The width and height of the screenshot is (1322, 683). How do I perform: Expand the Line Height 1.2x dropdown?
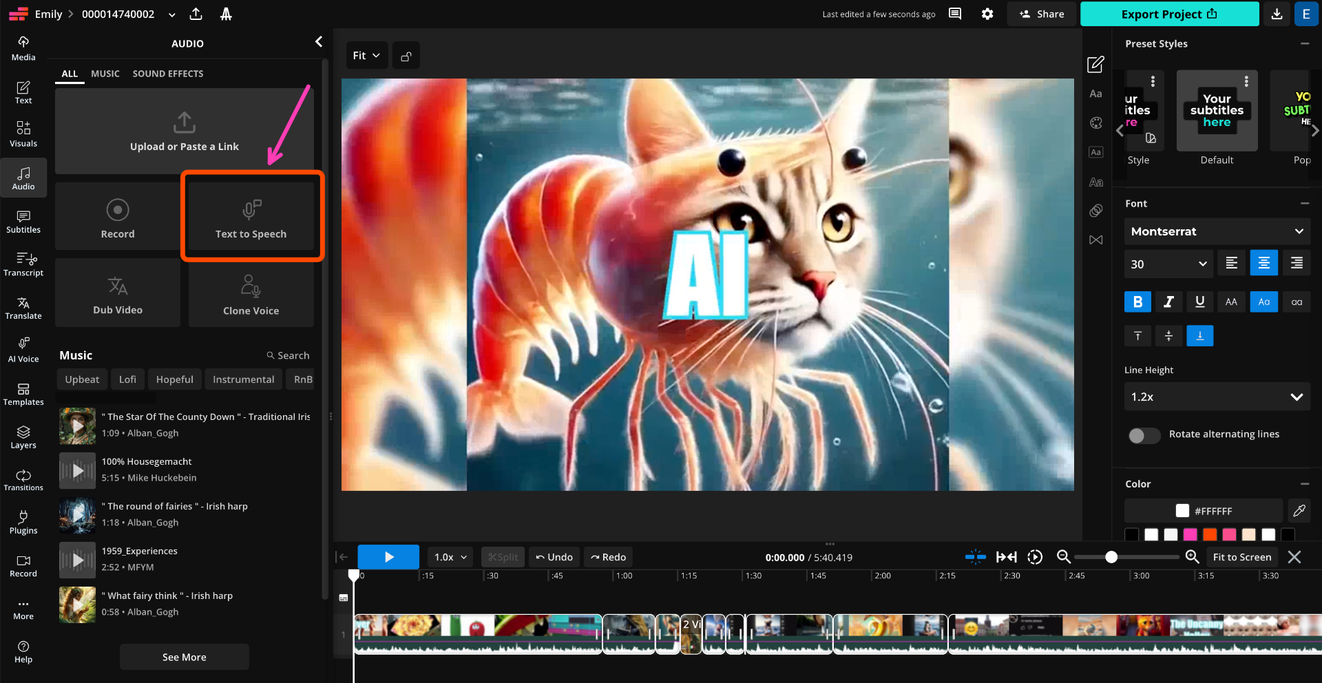point(1217,397)
